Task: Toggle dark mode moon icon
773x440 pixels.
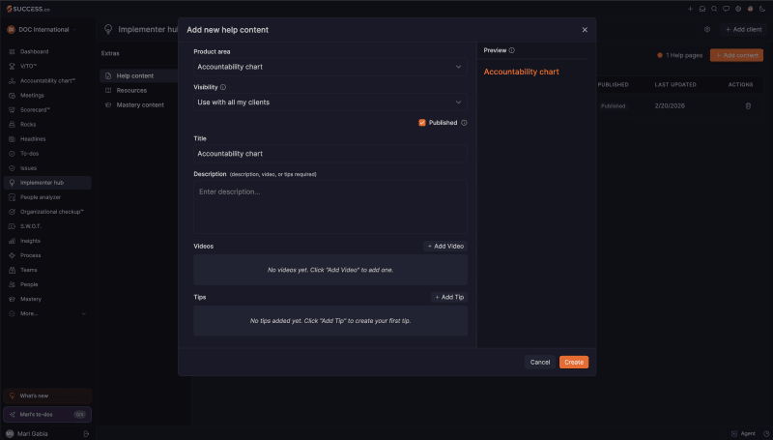Action: click(762, 9)
